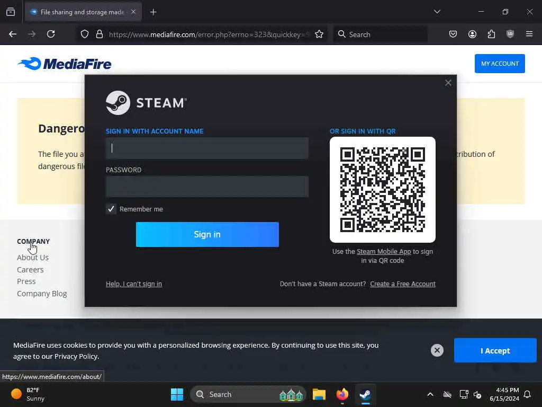Open the Windows Start menu
Image resolution: width=542 pixels, height=407 pixels.
(177, 394)
